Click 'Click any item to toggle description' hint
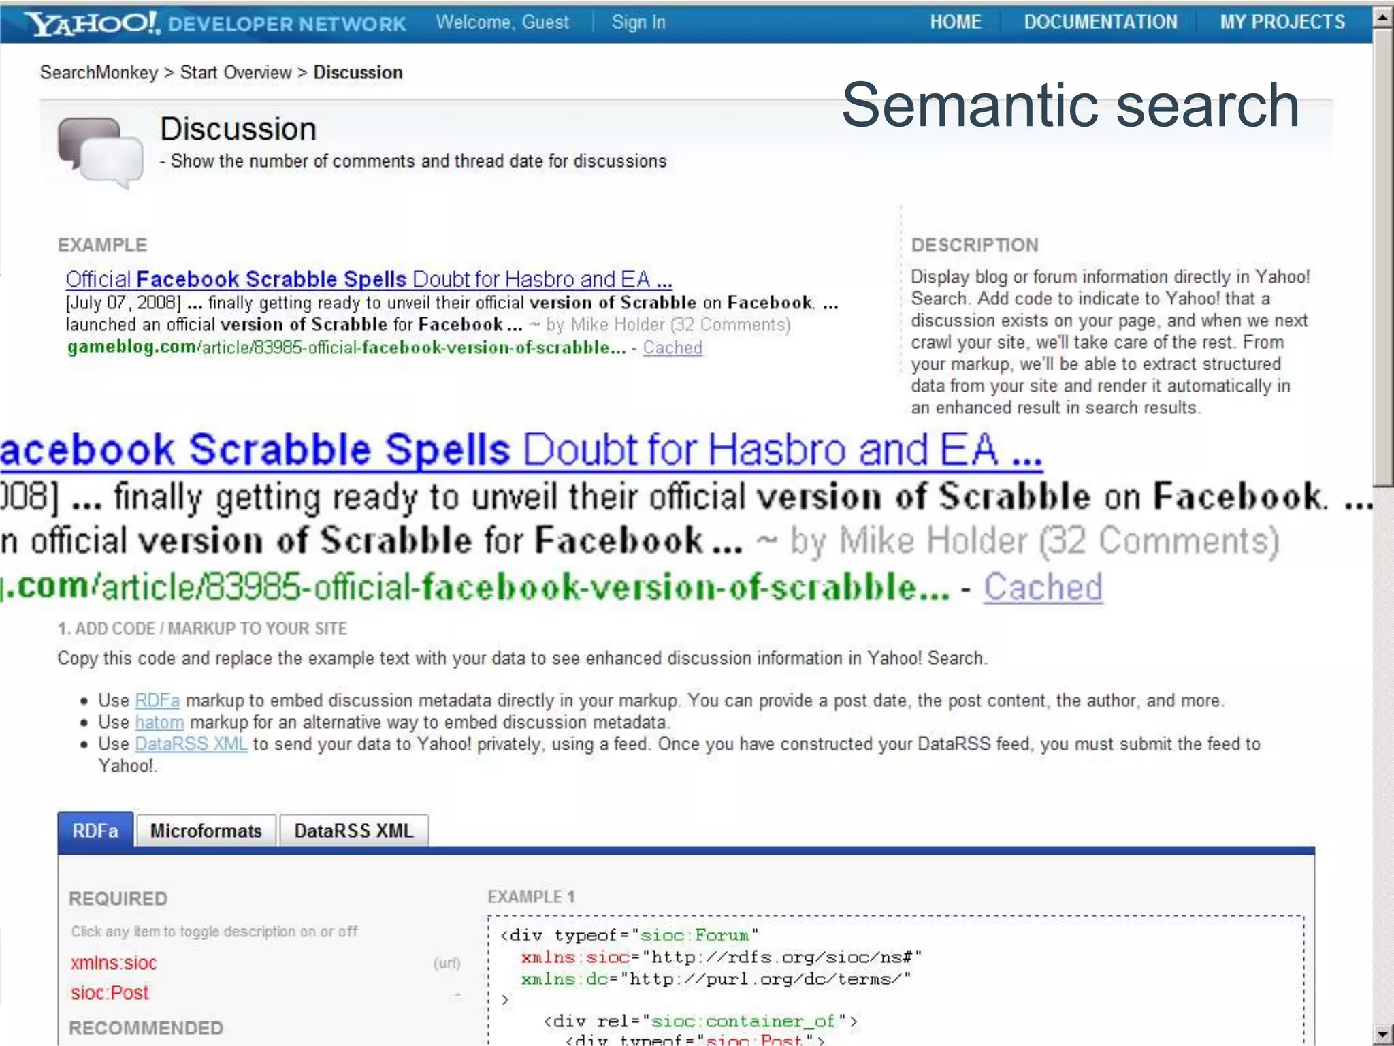Viewport: 1394px width, 1046px height. pos(214,932)
